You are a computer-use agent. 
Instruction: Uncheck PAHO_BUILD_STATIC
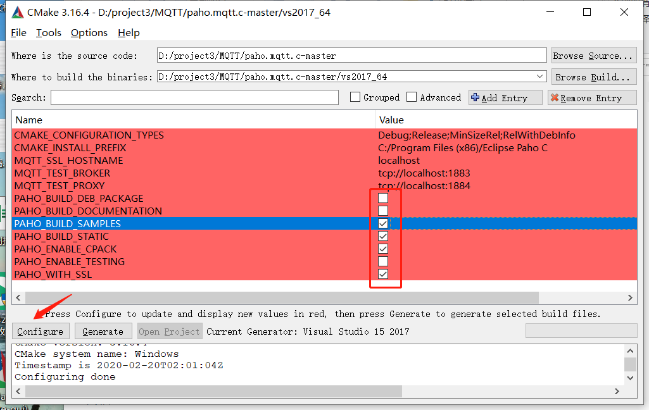point(382,235)
